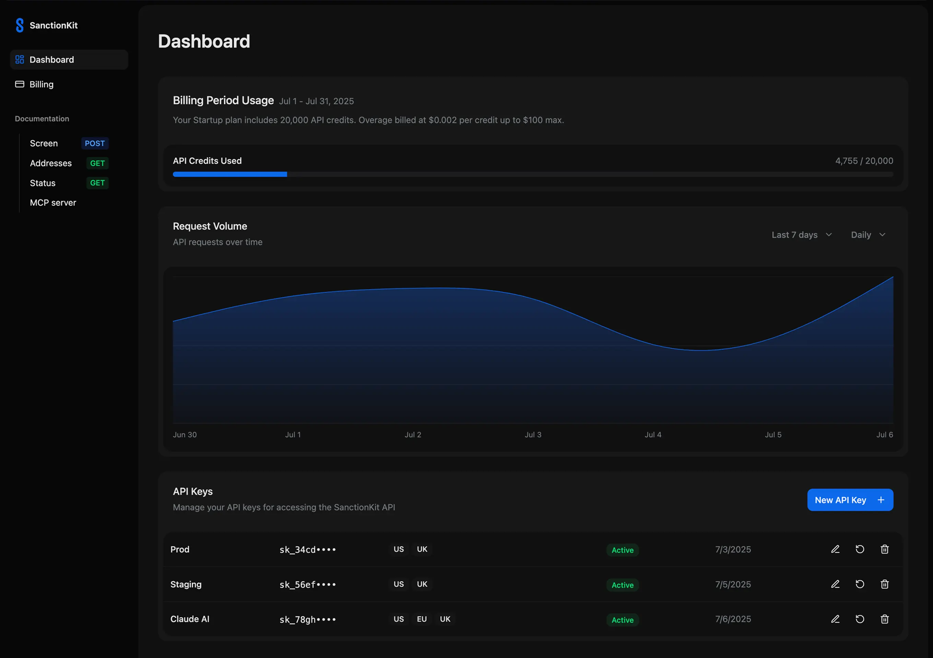Click the US tag in Claude AI row
Image resolution: width=933 pixels, height=658 pixels.
[399, 619]
